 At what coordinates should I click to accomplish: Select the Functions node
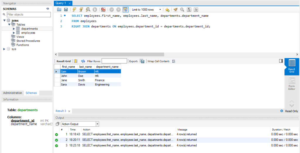point(23,45)
